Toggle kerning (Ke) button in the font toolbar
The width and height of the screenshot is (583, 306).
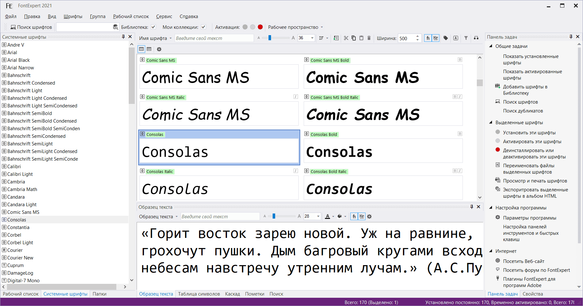point(436,38)
